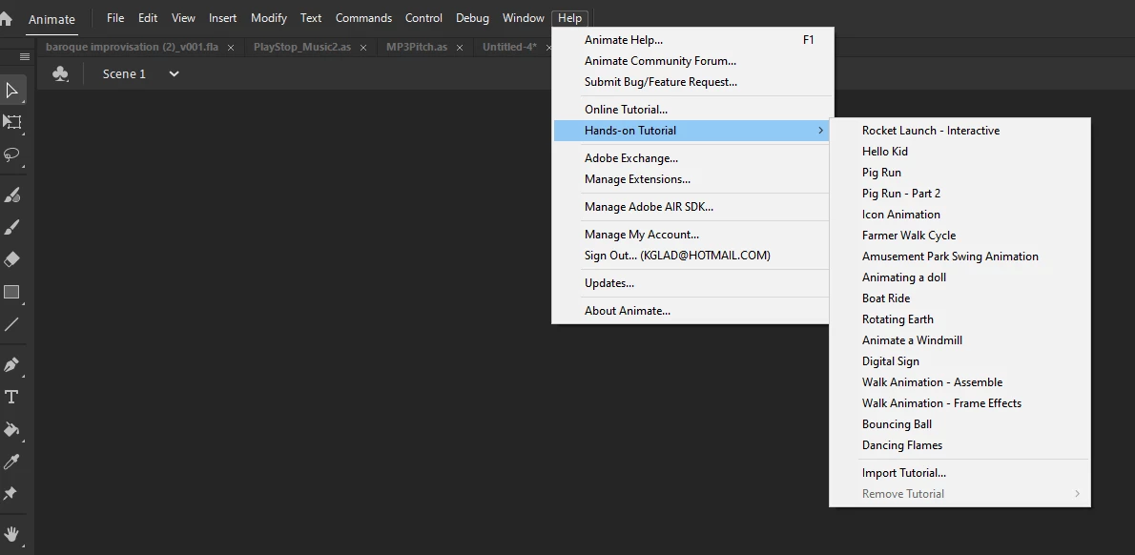Switch to the MP3Pitch.as tab
The height and width of the screenshot is (555, 1135).
(x=416, y=47)
